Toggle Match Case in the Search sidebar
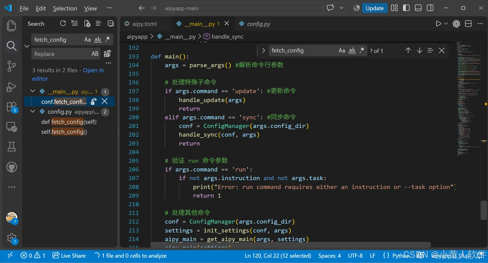Screen dimensions: 488x263 (x=87, y=40)
